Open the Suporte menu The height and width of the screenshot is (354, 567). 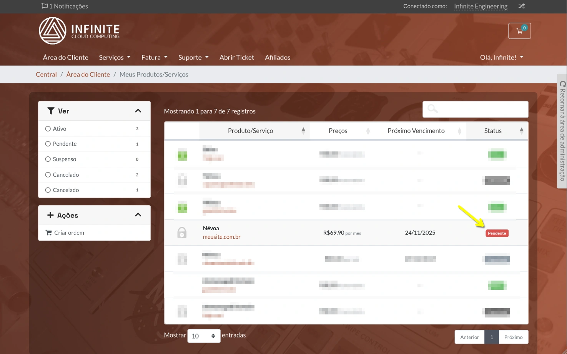(193, 57)
